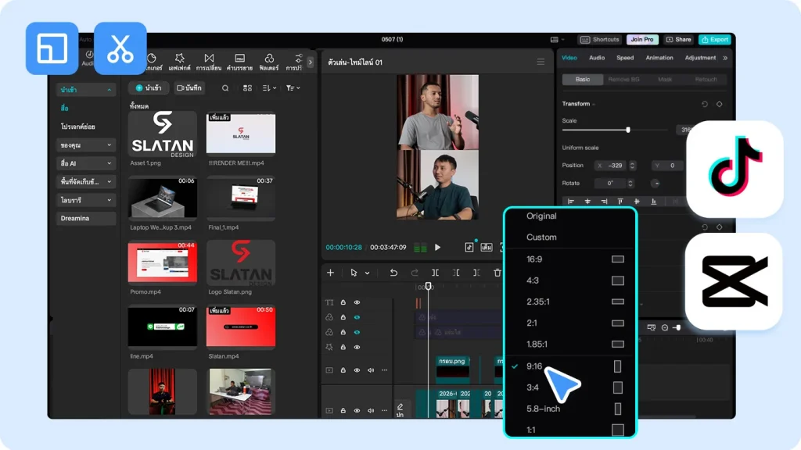Toggle visibility eye of the effects track
This screenshot has width=801, height=450.
point(357,348)
